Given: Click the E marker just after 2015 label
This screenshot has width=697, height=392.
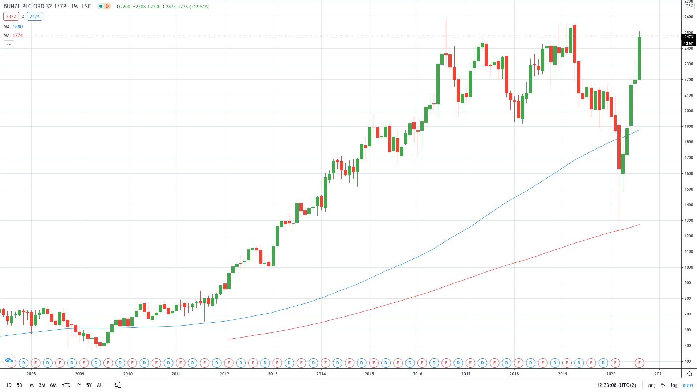Looking at the screenshot, I should point(374,363).
